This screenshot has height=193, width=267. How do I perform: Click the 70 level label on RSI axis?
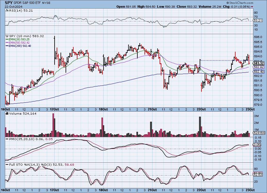point(256,17)
